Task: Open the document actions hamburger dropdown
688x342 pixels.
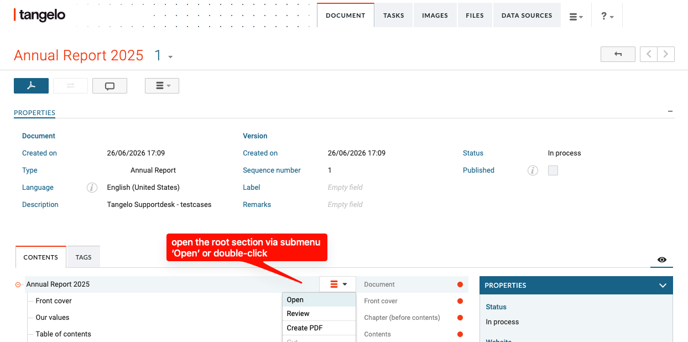Action: (x=162, y=86)
